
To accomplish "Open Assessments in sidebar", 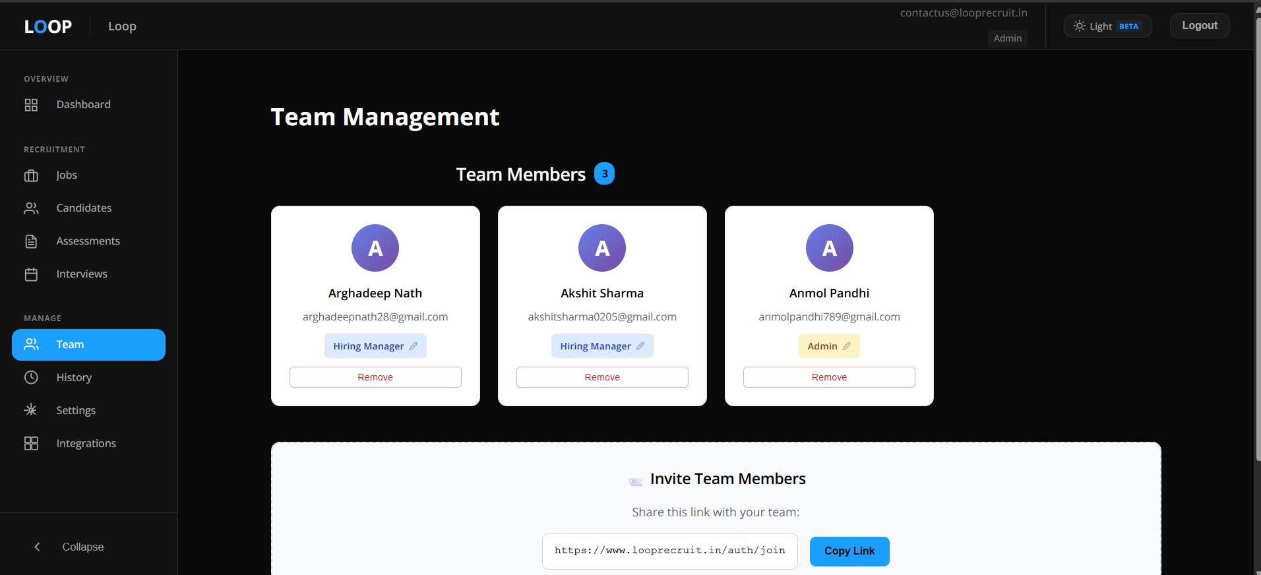I will click(88, 241).
